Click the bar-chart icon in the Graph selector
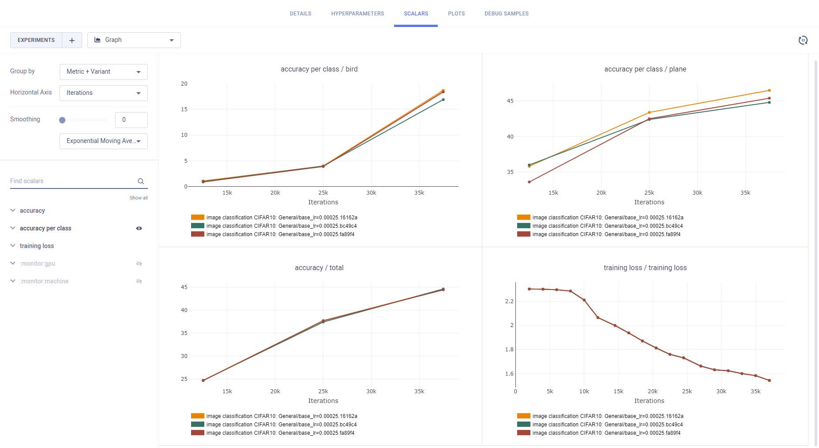The width and height of the screenshot is (819, 448). (98, 40)
